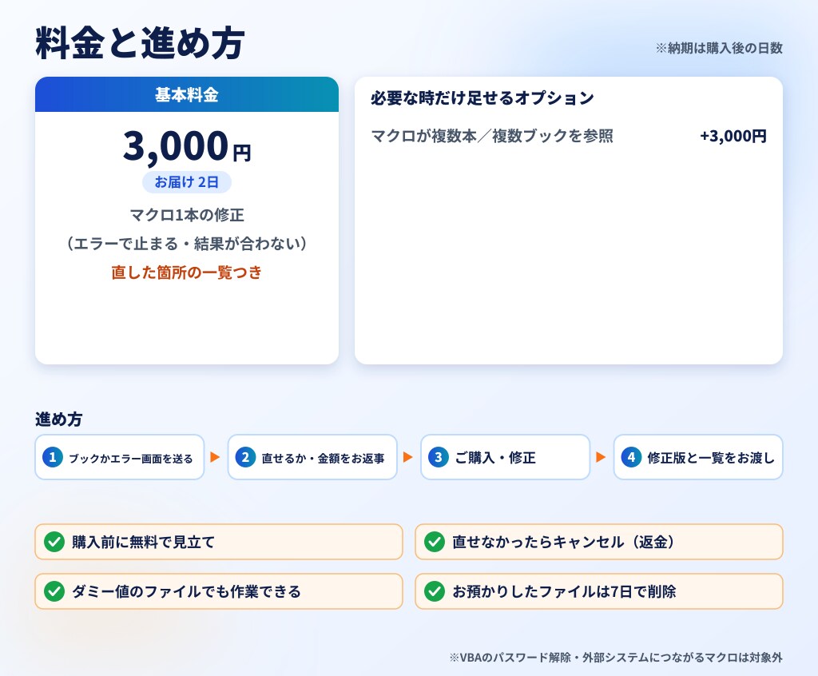Click checkmark beside 購入前に無料で見立て
818x676 pixels.
pyautogui.click(x=54, y=542)
